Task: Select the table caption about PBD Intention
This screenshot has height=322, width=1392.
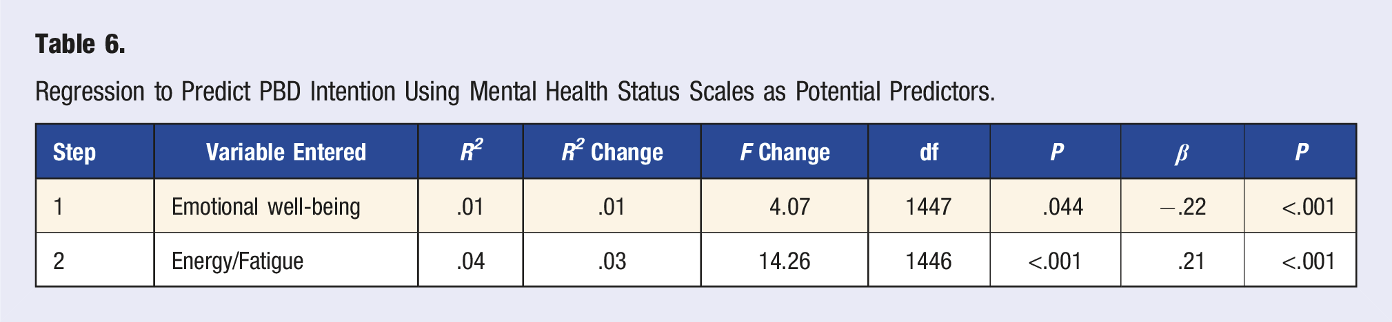Action: (x=515, y=92)
